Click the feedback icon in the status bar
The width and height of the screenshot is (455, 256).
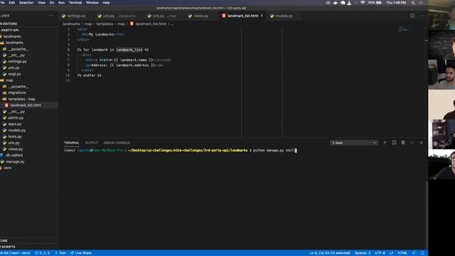point(414,253)
